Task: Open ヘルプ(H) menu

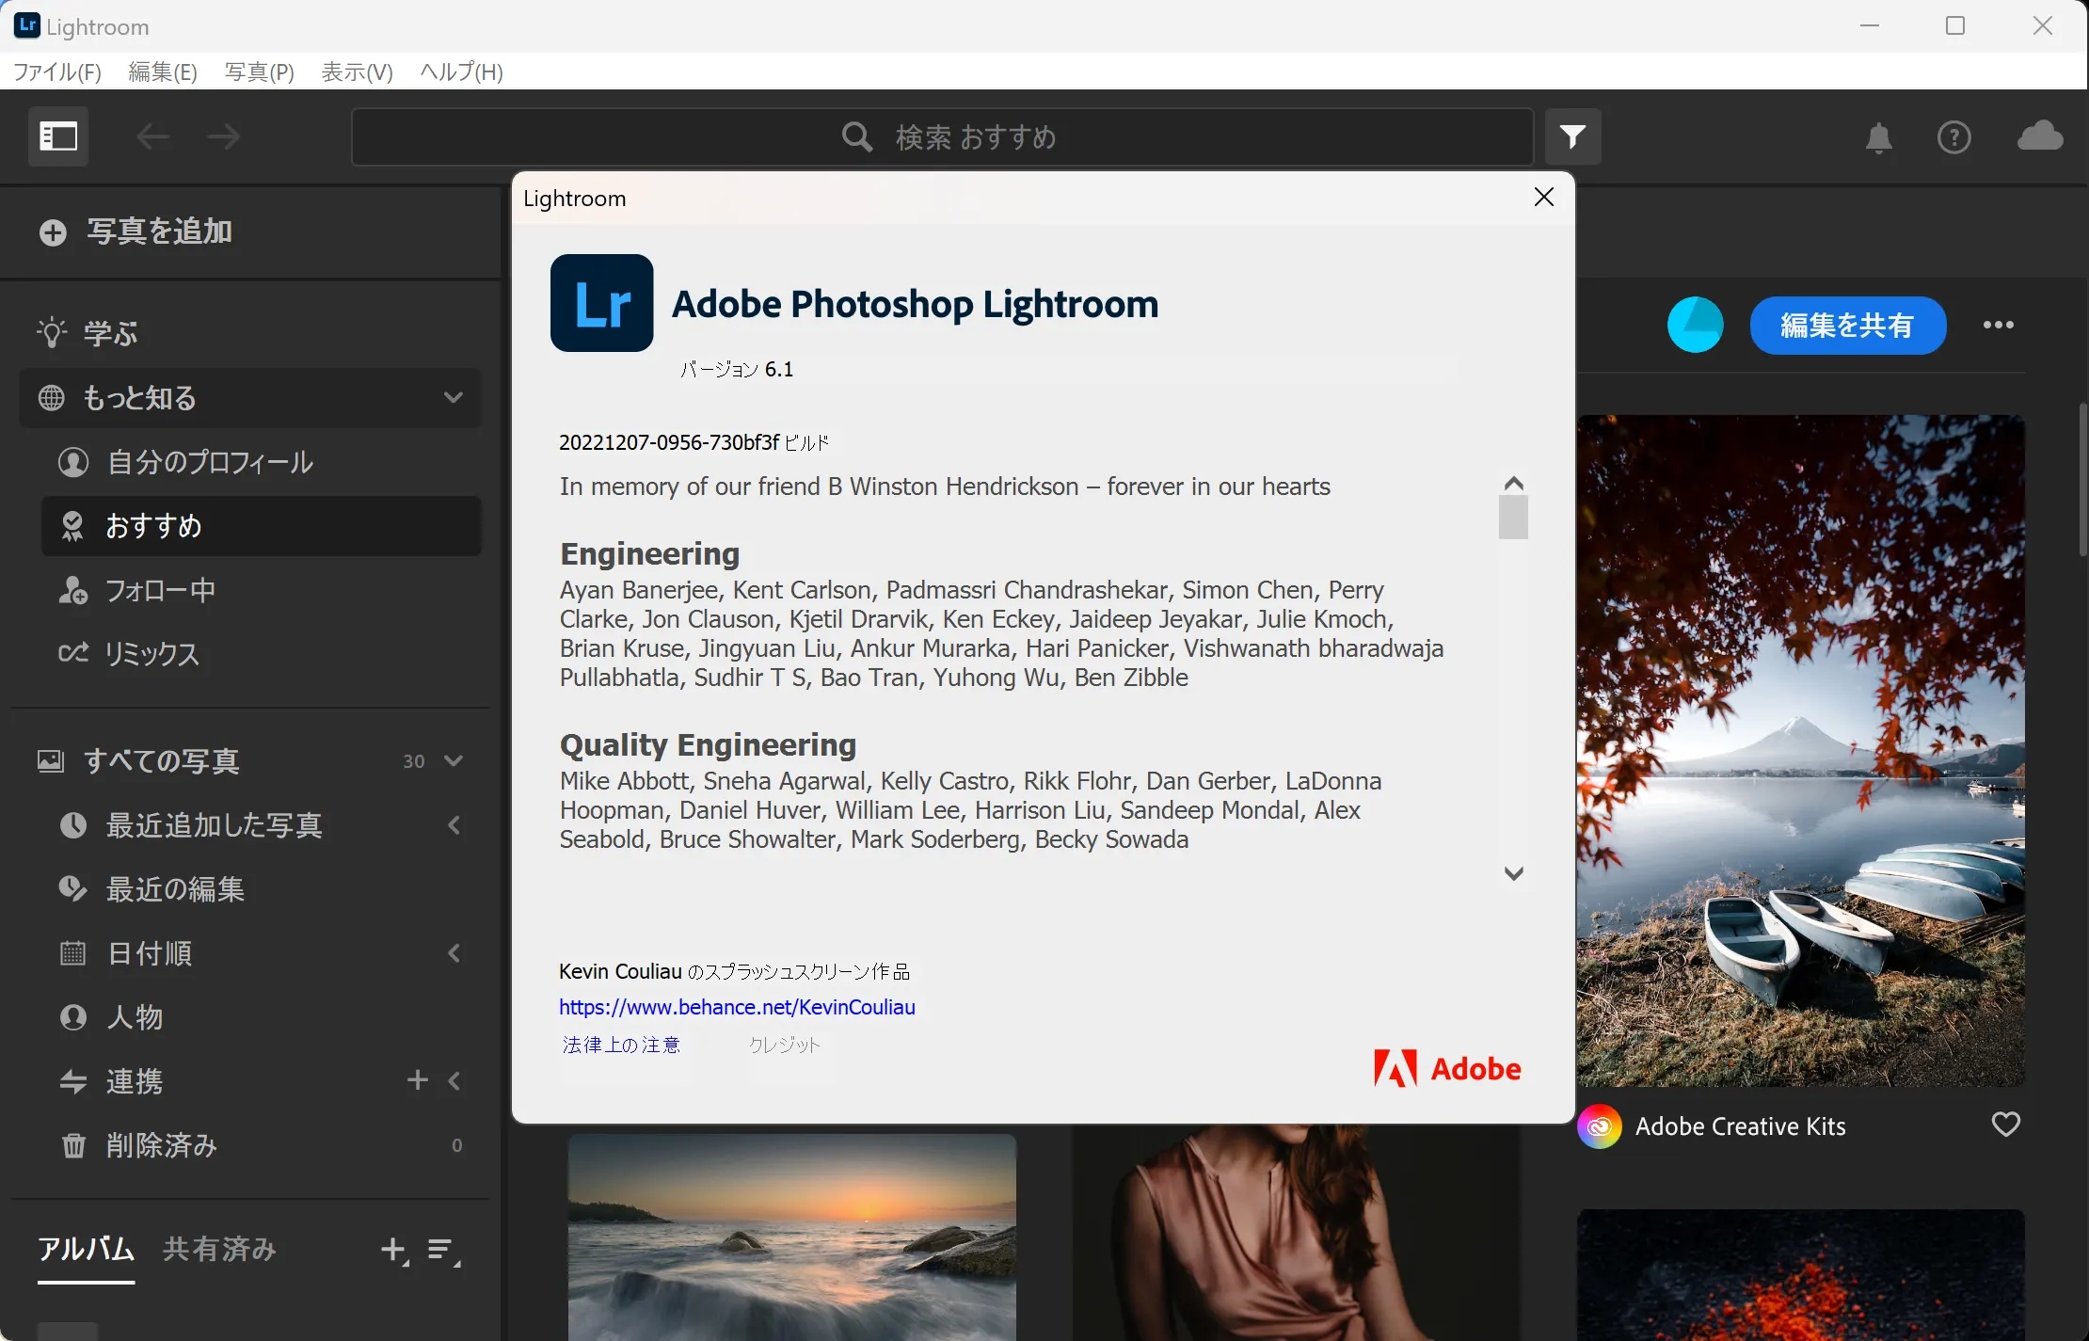Action: (461, 72)
